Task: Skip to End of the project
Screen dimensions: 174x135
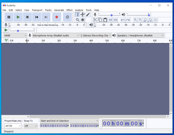Action: (x=46, y=17)
